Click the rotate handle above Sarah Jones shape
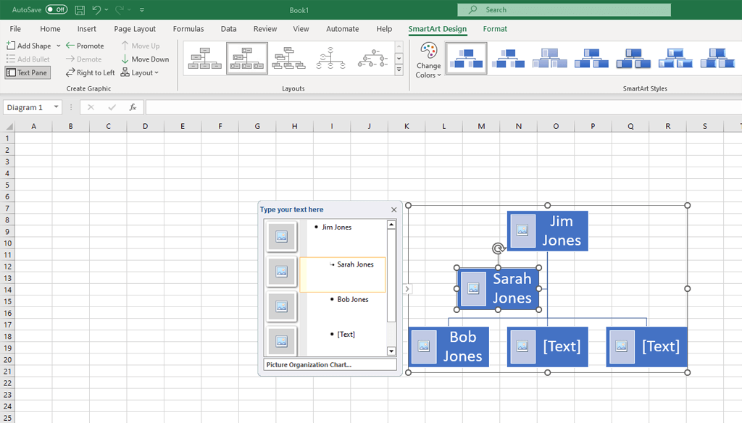The image size is (742, 423). [498, 248]
